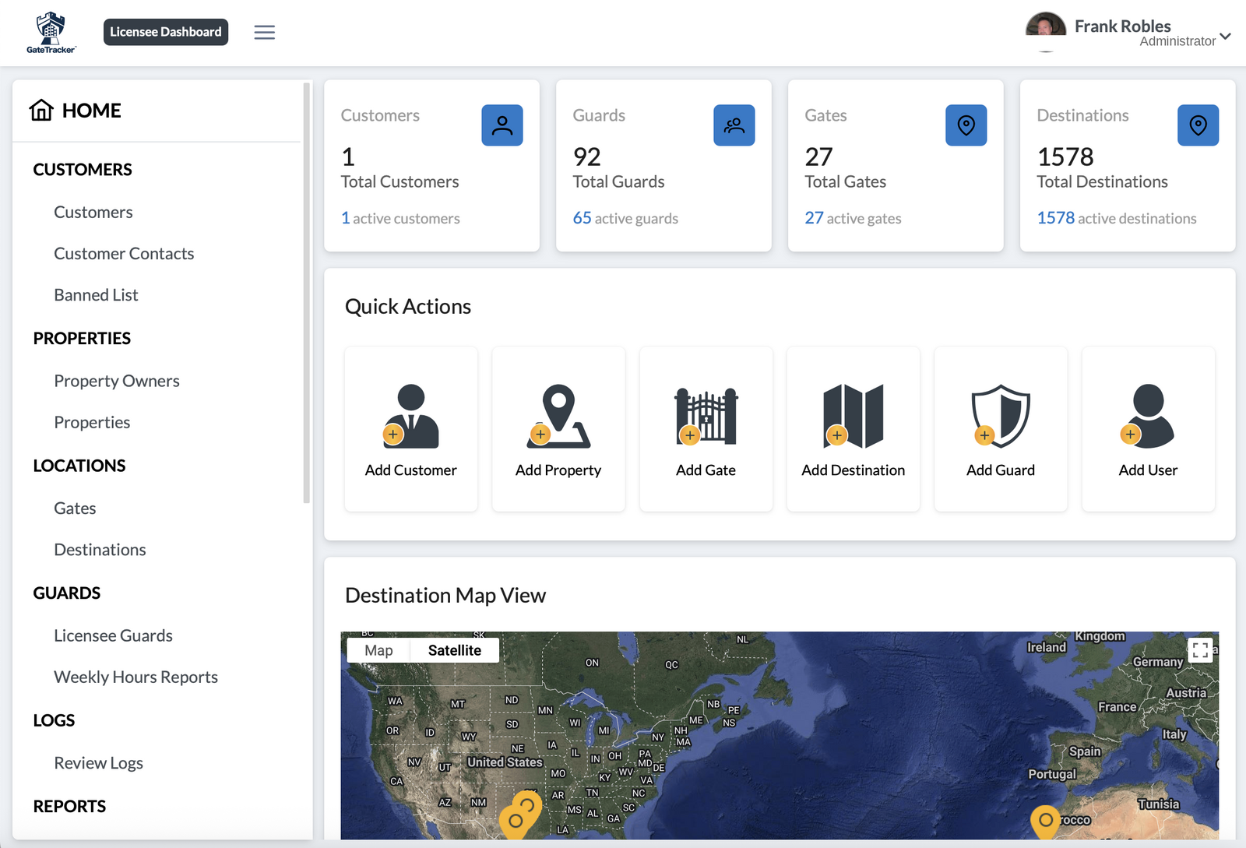Click the Frank Robles name text
Image resolution: width=1246 pixels, height=848 pixels.
click(1122, 26)
